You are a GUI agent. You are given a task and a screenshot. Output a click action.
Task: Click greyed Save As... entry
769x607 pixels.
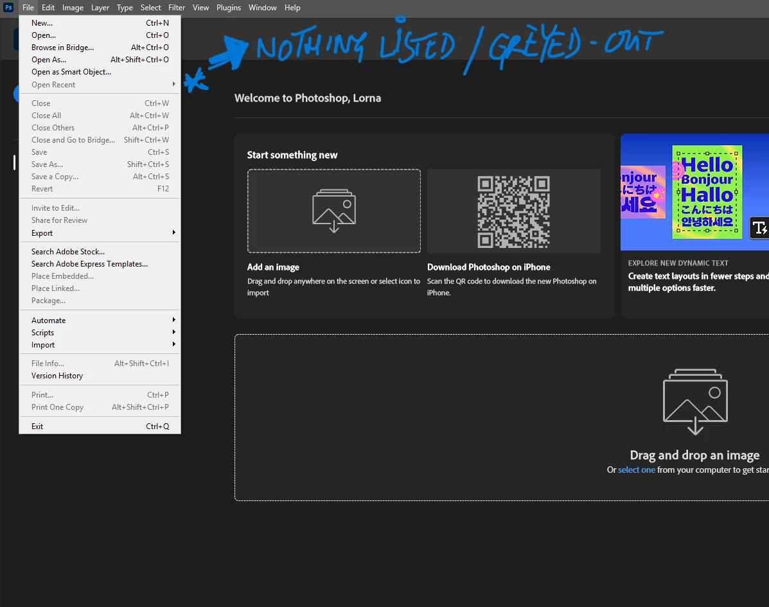100,164
